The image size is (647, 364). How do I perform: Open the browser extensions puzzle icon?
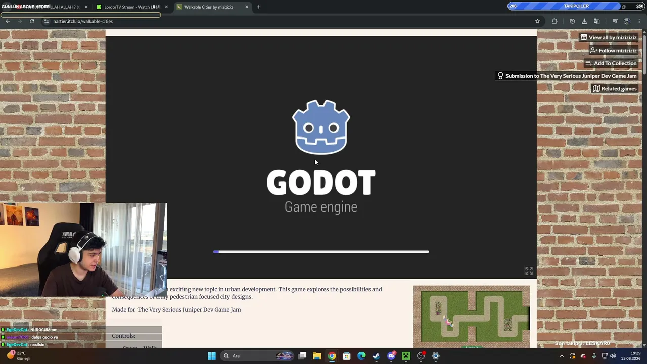(x=554, y=21)
